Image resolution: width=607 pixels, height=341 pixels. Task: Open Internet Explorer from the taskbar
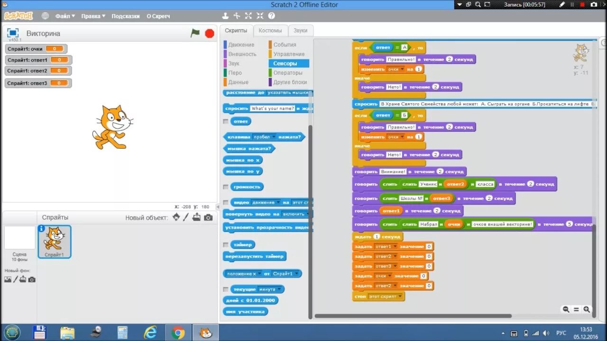click(150, 333)
